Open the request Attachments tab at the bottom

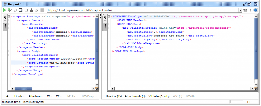pos(36,96)
